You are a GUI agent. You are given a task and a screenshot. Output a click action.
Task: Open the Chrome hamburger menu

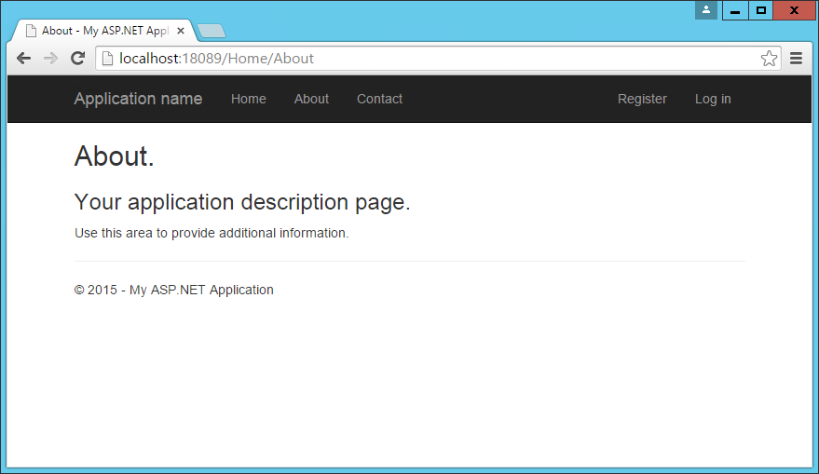[796, 59]
